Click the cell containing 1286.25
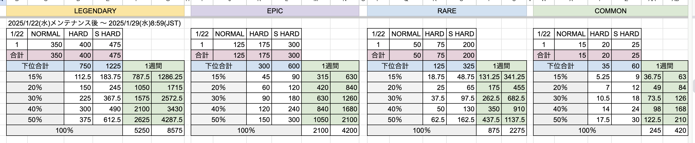 (x=168, y=77)
